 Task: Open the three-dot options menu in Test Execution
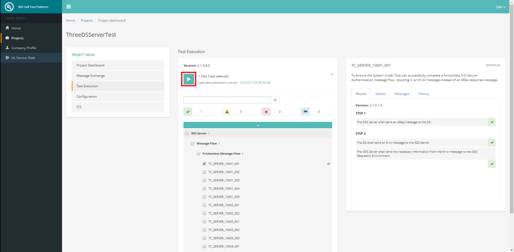click(x=332, y=74)
